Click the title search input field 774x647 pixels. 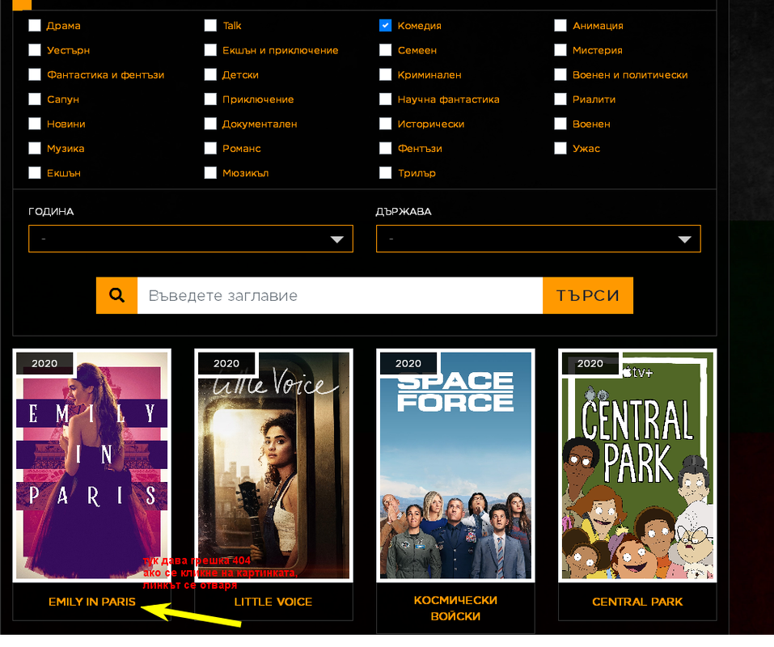340,295
